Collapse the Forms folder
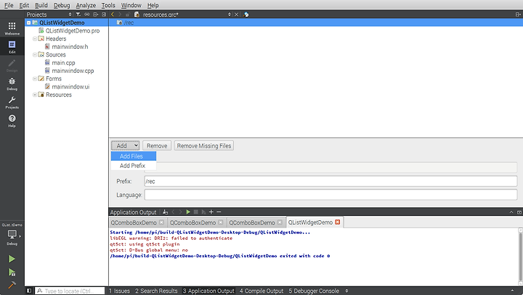The image size is (523, 295). (35, 78)
